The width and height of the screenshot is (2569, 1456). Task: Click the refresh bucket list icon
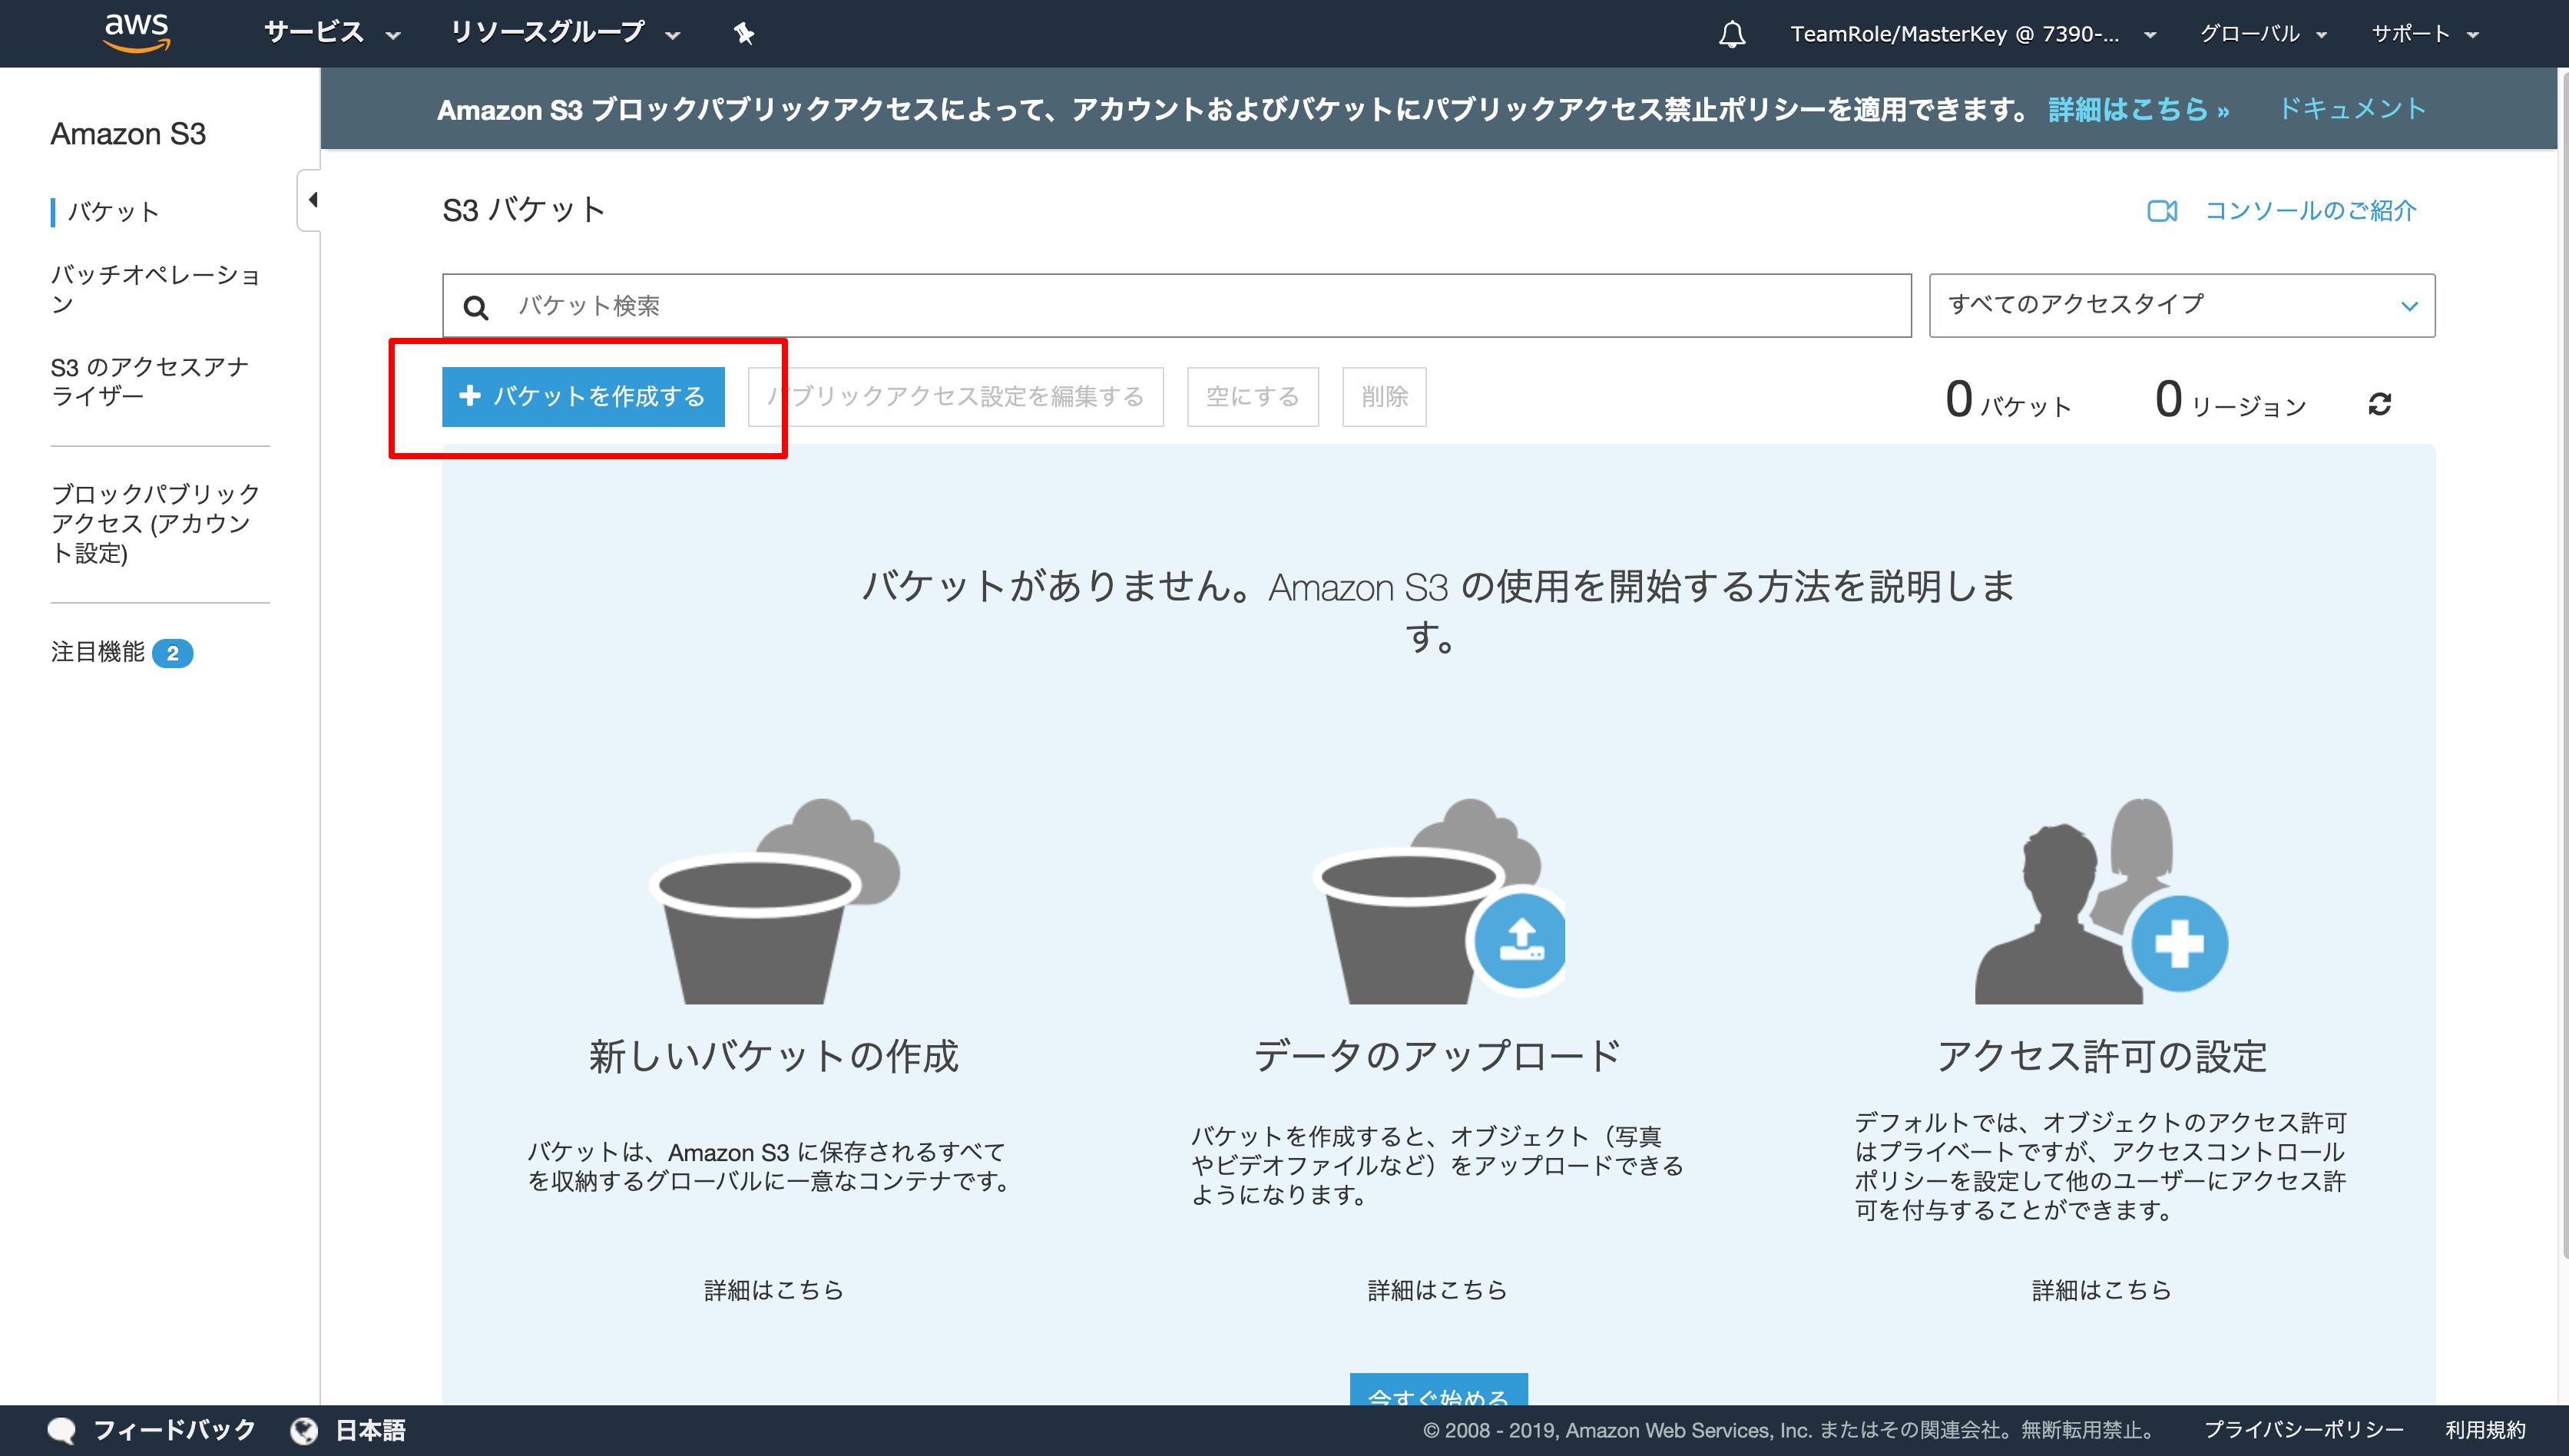pyautogui.click(x=2379, y=404)
